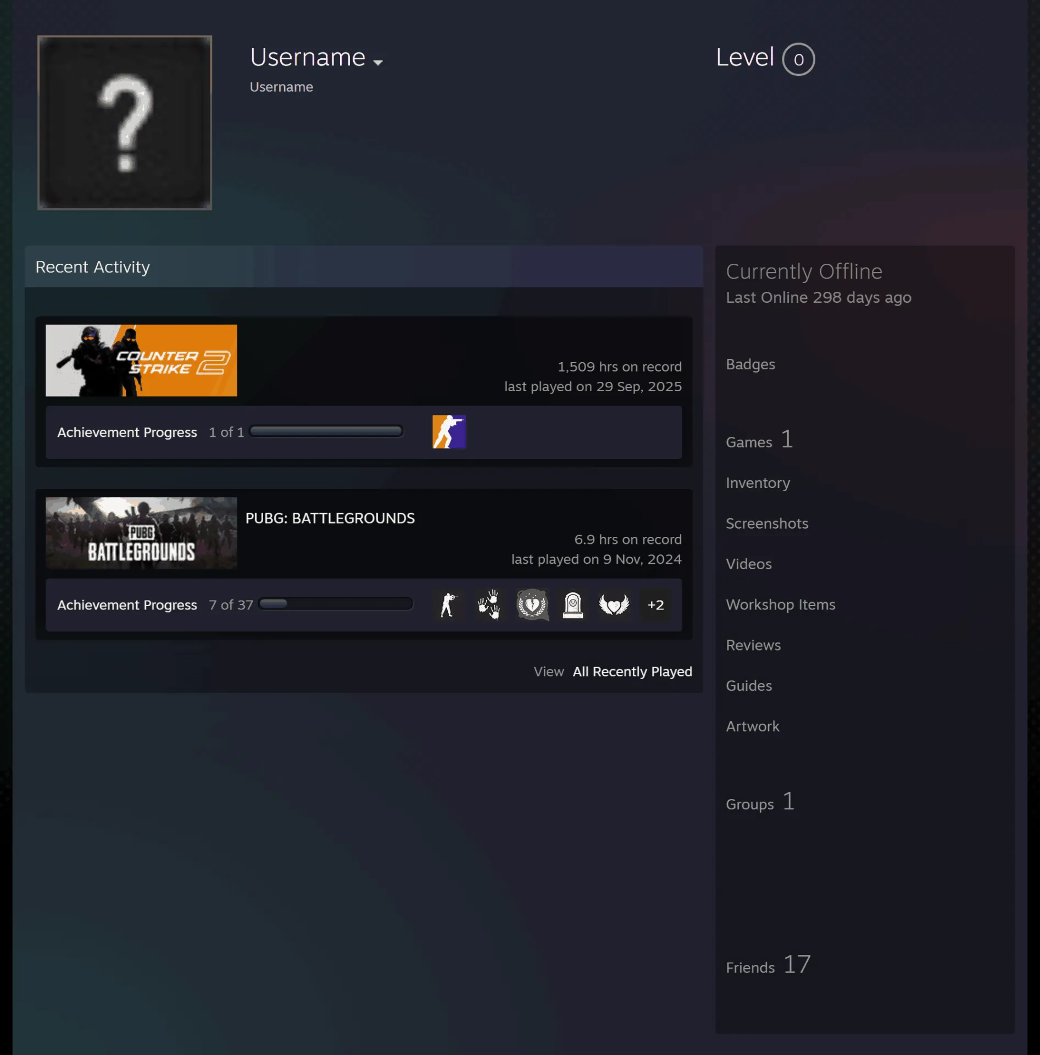Viewport: 1040px width, 1055px height.
Task: Select the PUBG tombstone achievement icon
Action: (x=573, y=604)
